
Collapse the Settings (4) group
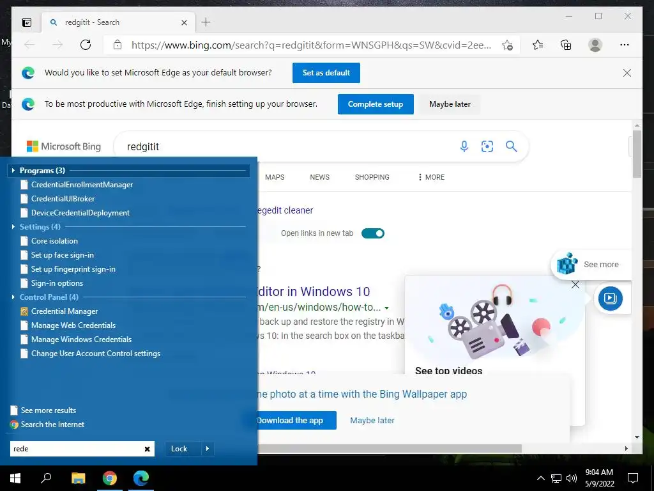[13, 227]
